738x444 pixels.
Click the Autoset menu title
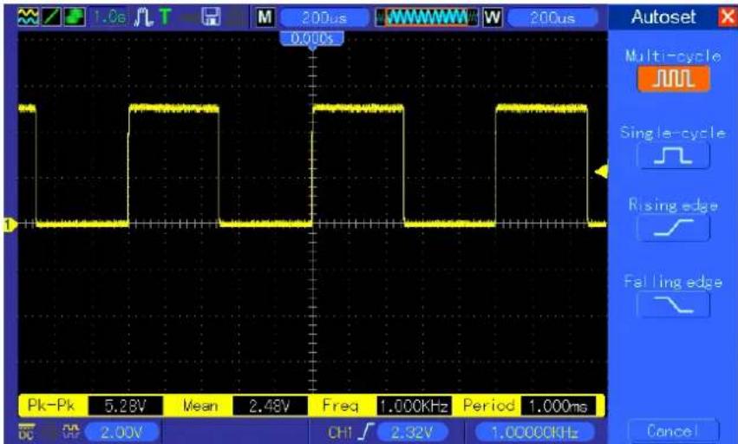tap(663, 17)
